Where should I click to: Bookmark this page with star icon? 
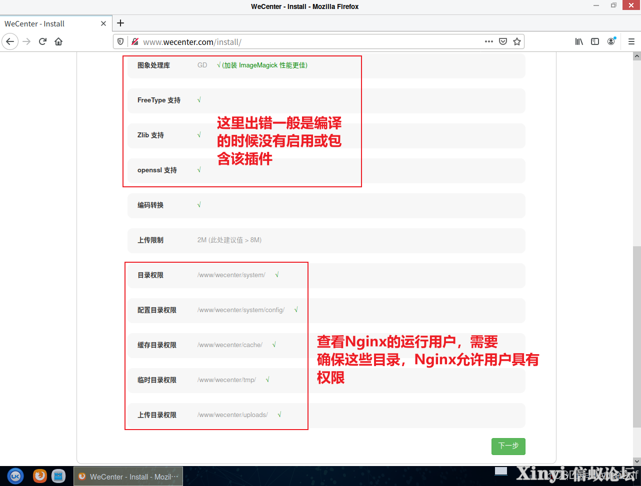[x=517, y=41]
